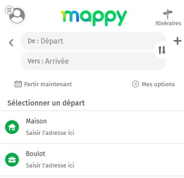The height and width of the screenshot is (178, 184).
Task: Select the green Maison home icon
Action: pyautogui.click(x=12, y=127)
